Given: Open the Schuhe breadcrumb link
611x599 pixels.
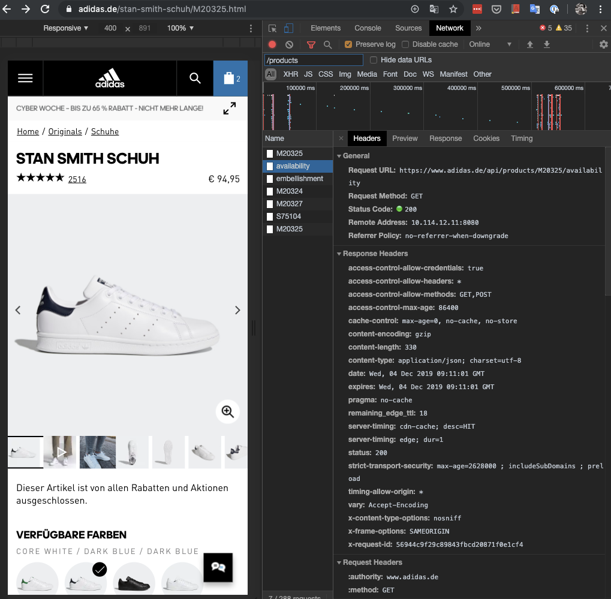Looking at the screenshot, I should (x=105, y=132).
